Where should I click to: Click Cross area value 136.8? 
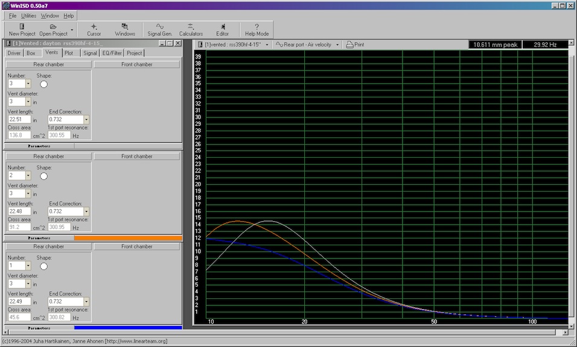[x=19, y=135]
